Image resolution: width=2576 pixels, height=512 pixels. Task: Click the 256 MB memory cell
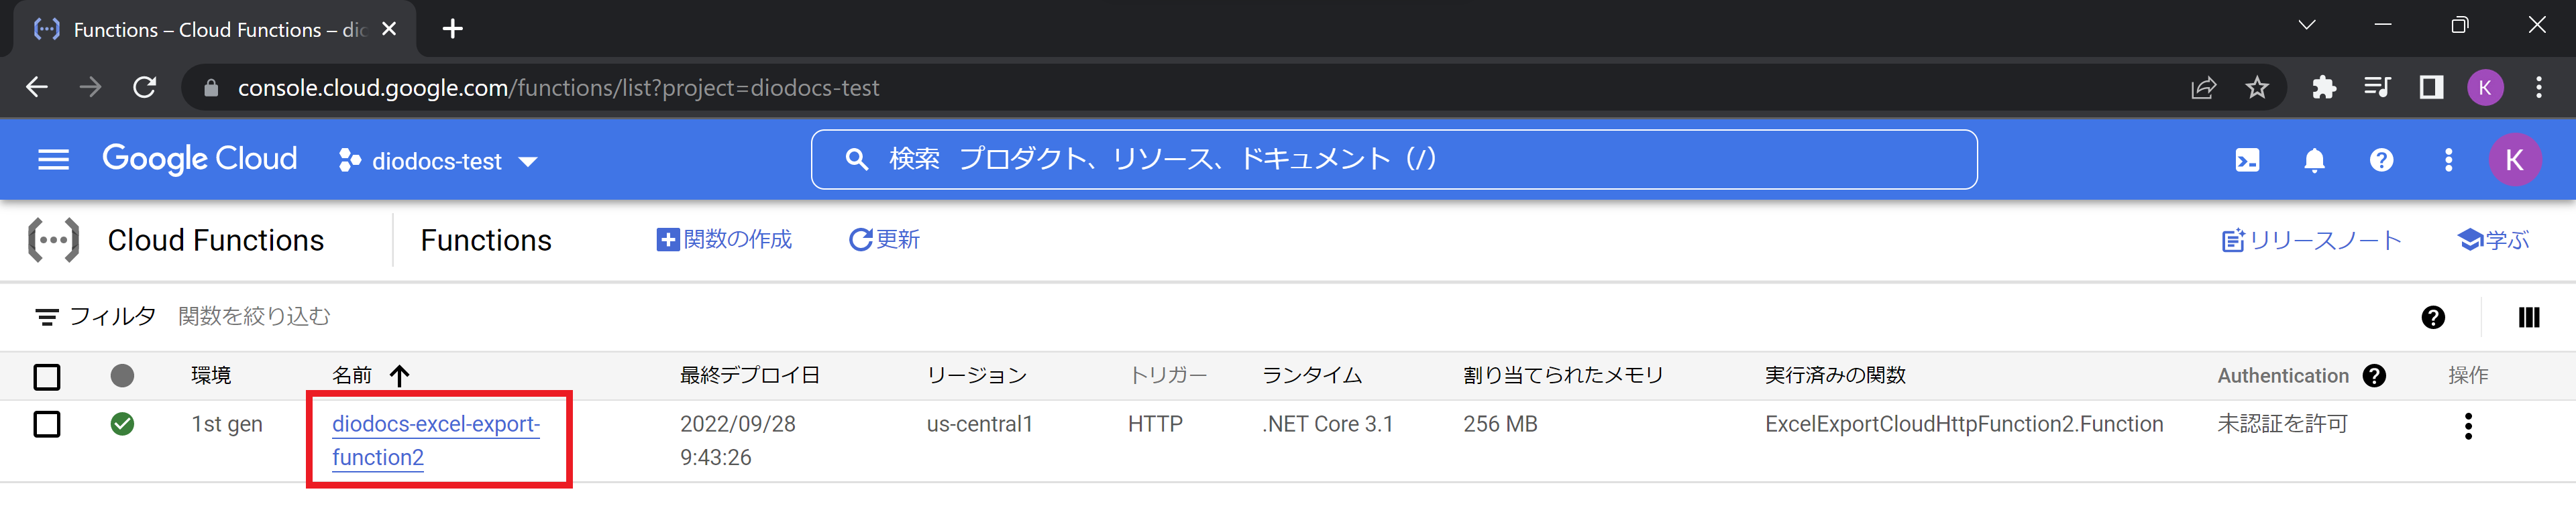tap(1500, 424)
